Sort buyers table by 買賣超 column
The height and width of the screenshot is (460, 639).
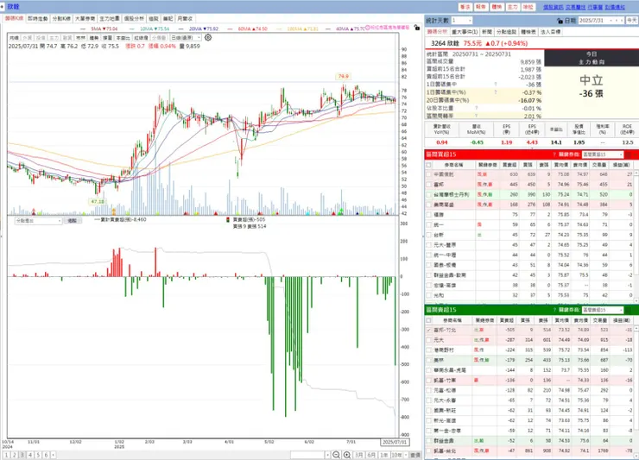tap(509, 165)
